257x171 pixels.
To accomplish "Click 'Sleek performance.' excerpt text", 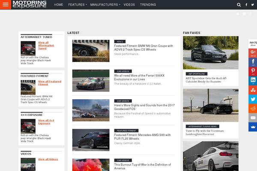I will (126, 54).
